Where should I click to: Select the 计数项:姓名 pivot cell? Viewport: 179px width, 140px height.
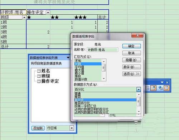point(13,12)
